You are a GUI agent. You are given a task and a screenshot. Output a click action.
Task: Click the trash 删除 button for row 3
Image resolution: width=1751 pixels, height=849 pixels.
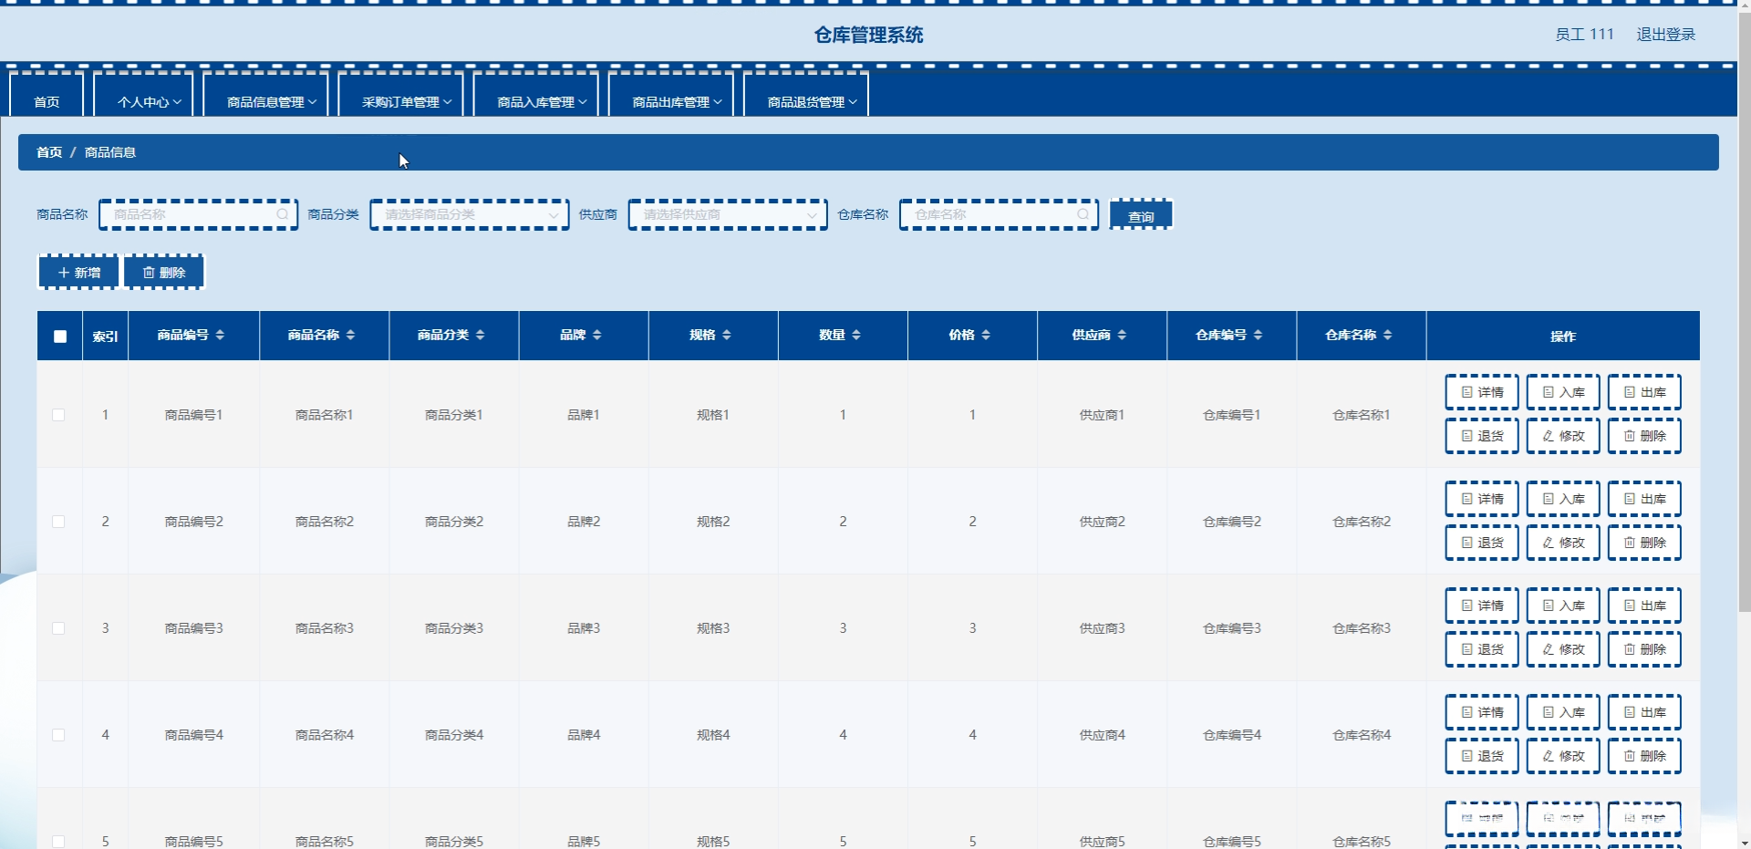tap(1644, 649)
